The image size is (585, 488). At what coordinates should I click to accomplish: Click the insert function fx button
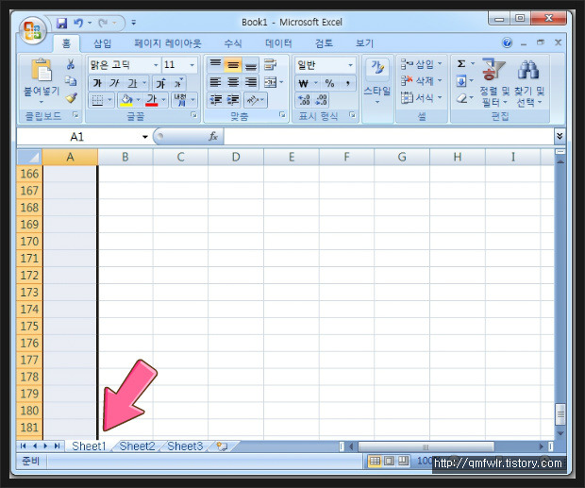coord(213,137)
